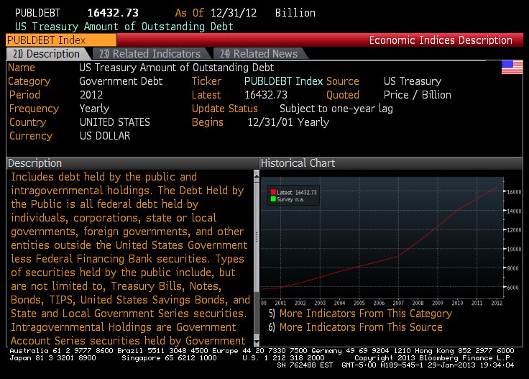
Task: Click the Price / Billion quoted value
Action: click(x=418, y=95)
